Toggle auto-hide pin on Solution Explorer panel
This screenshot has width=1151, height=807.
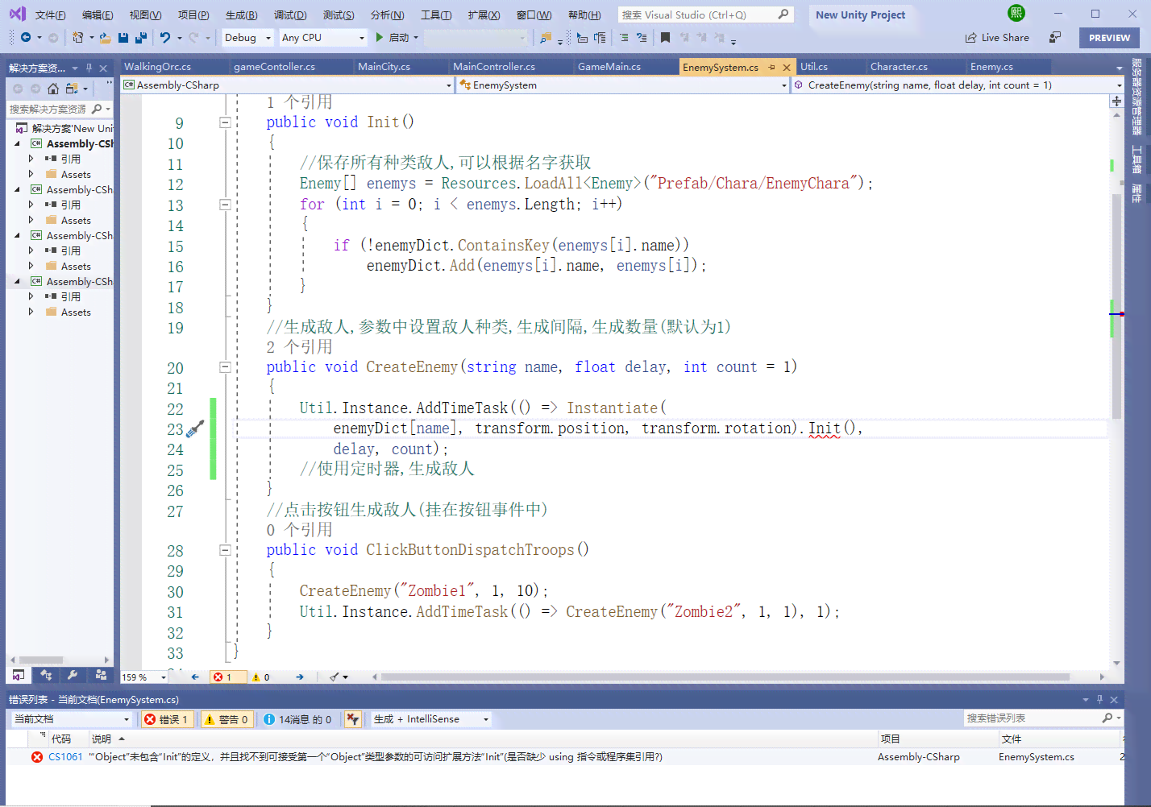[89, 68]
